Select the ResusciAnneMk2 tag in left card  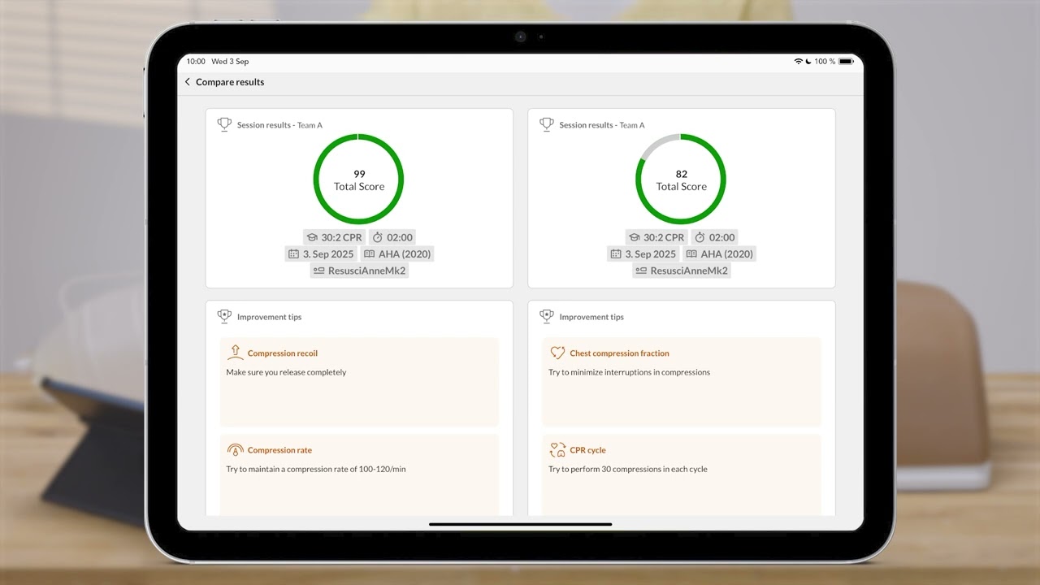tap(359, 271)
